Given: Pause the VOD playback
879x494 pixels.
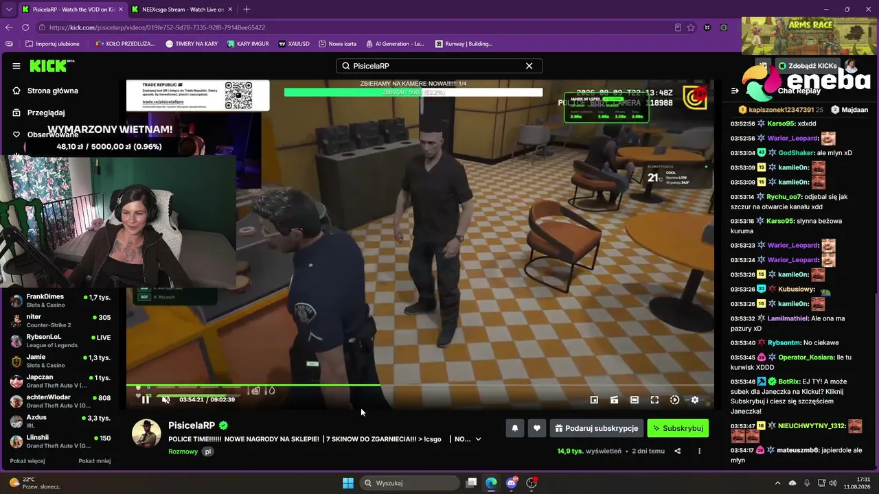Looking at the screenshot, I should [146, 400].
